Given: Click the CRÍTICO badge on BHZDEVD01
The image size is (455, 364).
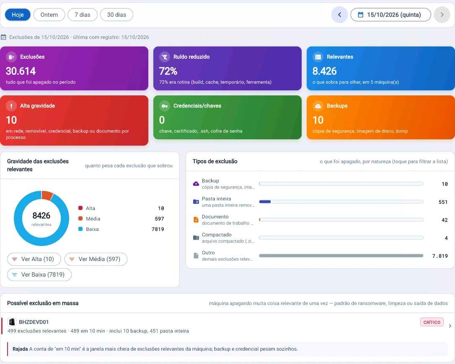Looking at the screenshot, I should [432, 322].
